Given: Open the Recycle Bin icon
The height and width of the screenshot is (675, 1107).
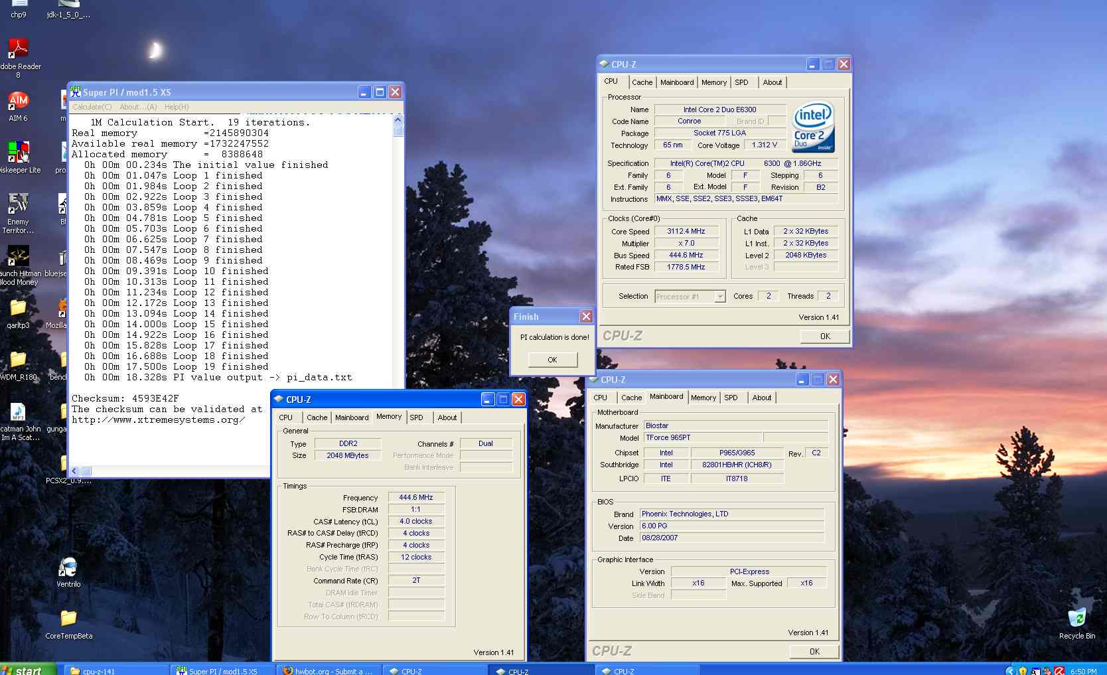Looking at the screenshot, I should coord(1076,618).
